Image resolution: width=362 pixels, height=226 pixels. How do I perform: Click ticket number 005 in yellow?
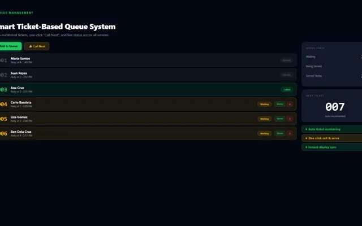(x=3, y=119)
